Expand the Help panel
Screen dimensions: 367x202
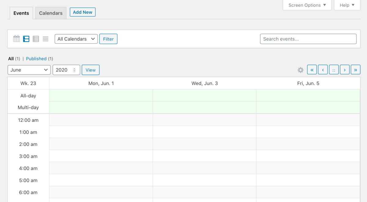click(347, 5)
